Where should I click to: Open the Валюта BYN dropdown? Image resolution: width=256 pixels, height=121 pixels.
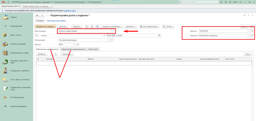(74, 44)
